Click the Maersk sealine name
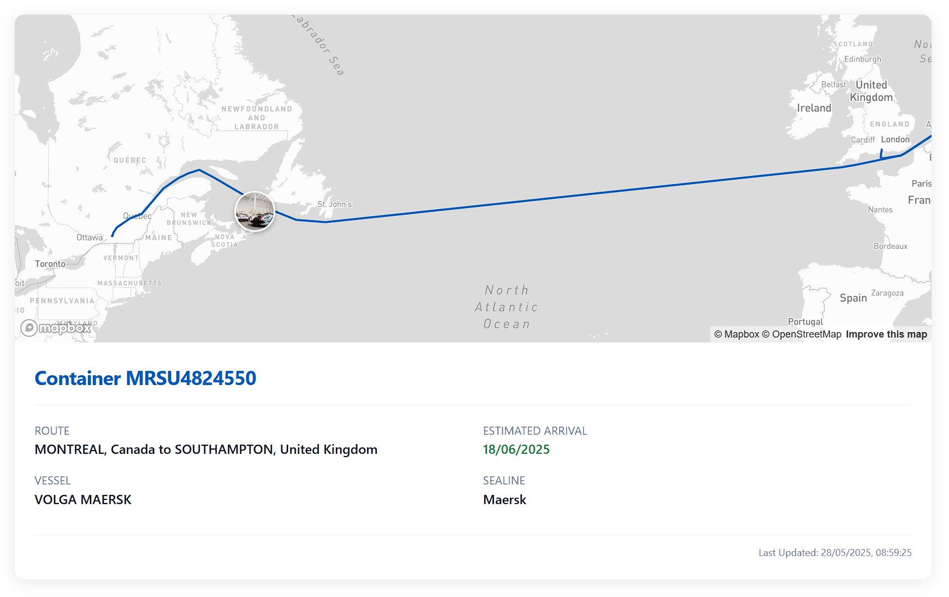The width and height of the screenshot is (949, 597). coord(504,499)
